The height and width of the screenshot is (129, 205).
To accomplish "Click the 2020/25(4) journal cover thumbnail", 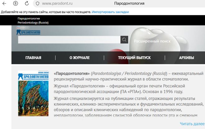I will point(33,93).
